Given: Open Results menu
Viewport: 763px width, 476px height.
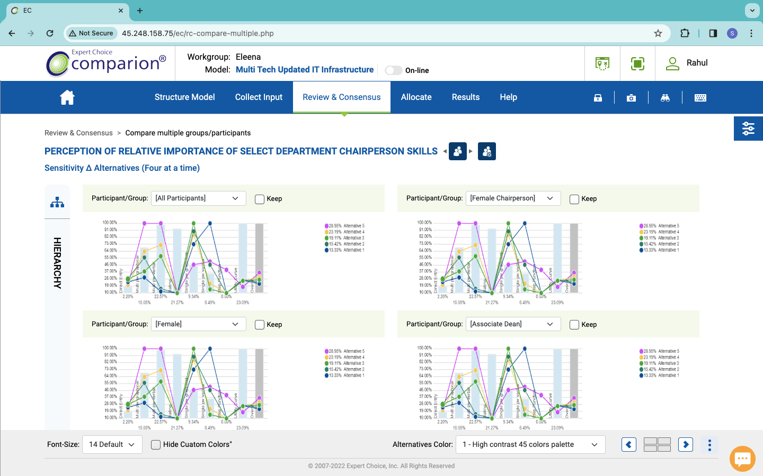Looking at the screenshot, I should tap(466, 97).
